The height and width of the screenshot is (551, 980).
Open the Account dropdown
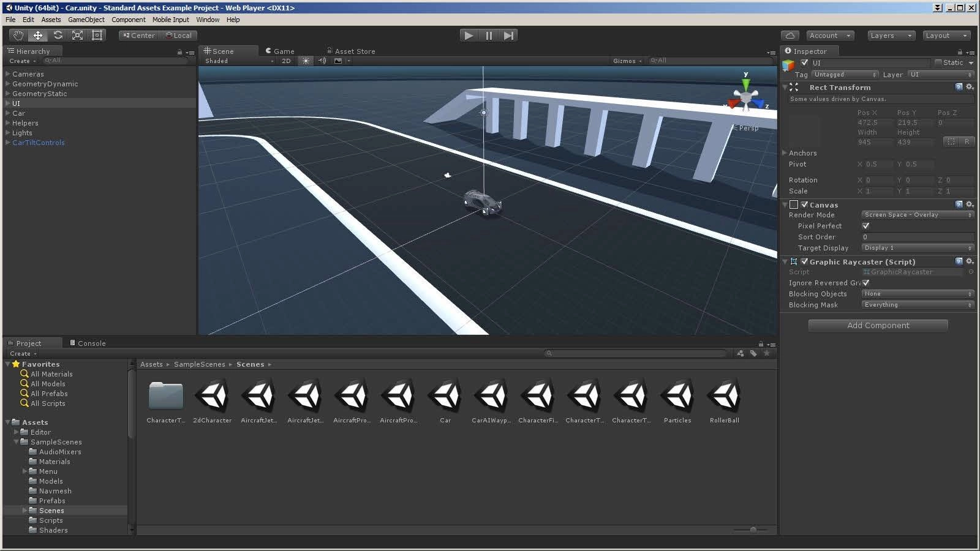click(x=830, y=36)
